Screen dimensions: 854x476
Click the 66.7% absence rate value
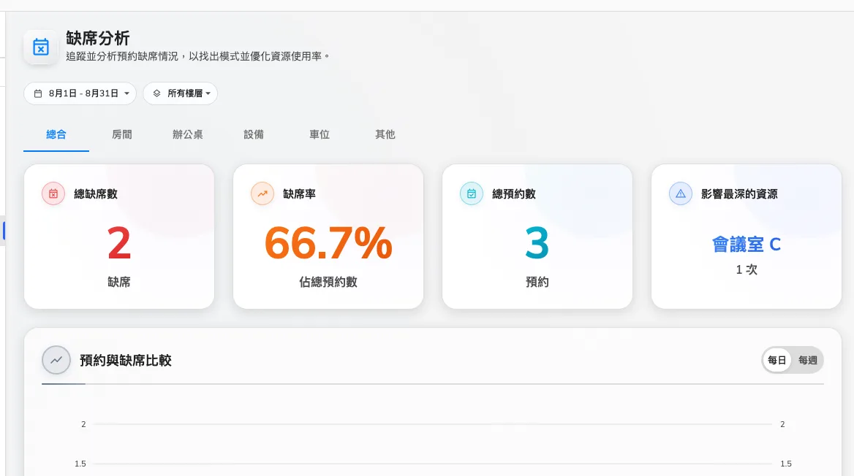[x=328, y=243]
